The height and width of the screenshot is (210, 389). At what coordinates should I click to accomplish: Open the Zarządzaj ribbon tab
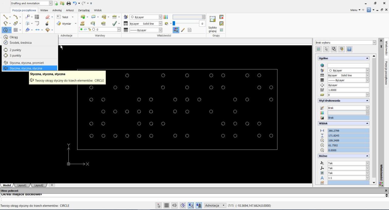(84, 10)
